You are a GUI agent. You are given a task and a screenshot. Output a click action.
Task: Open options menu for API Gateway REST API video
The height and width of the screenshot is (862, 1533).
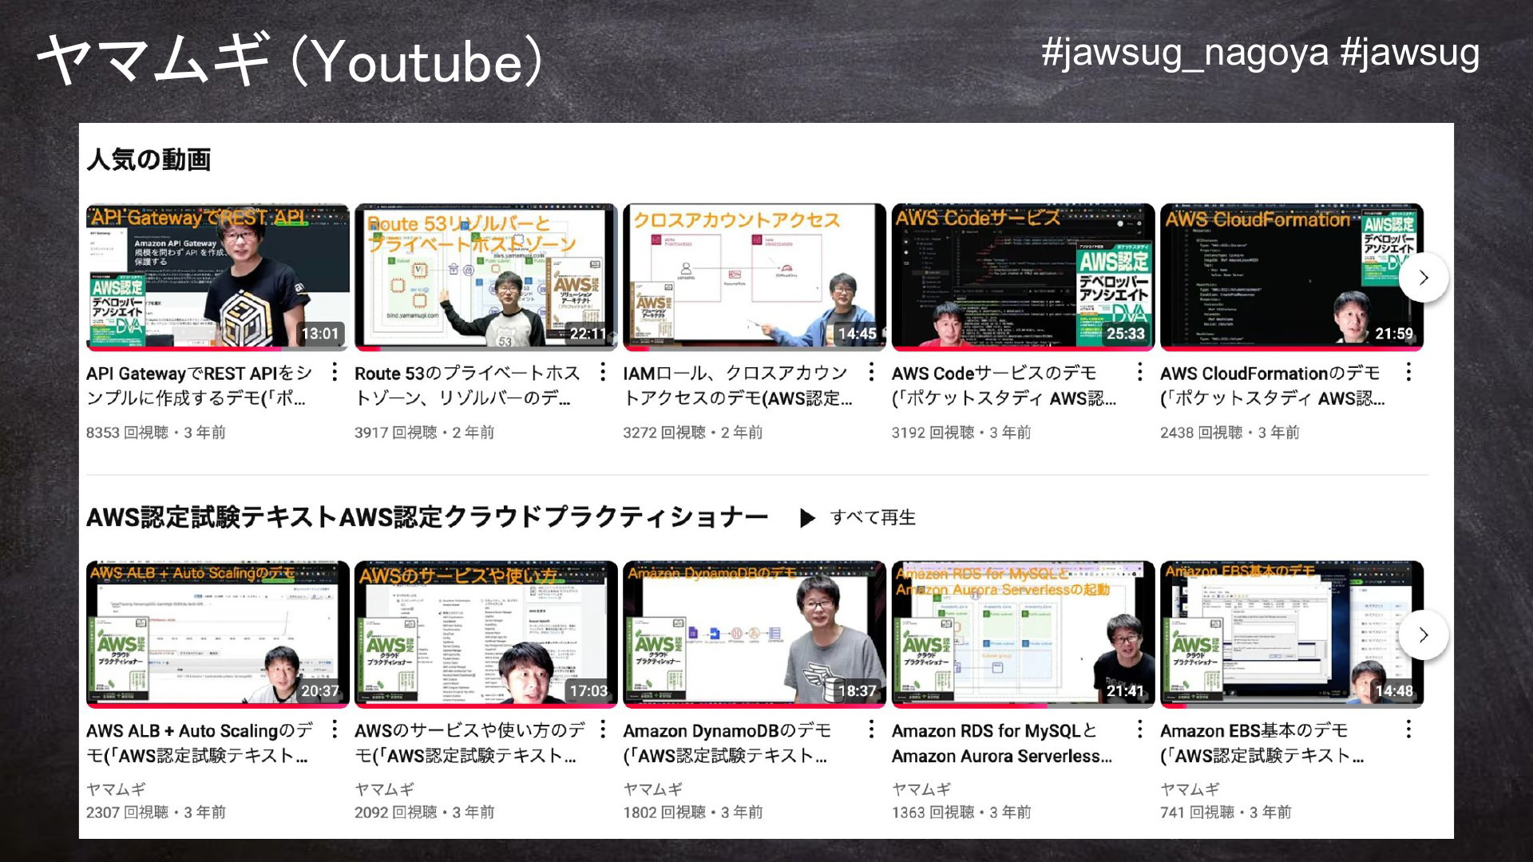[335, 372]
